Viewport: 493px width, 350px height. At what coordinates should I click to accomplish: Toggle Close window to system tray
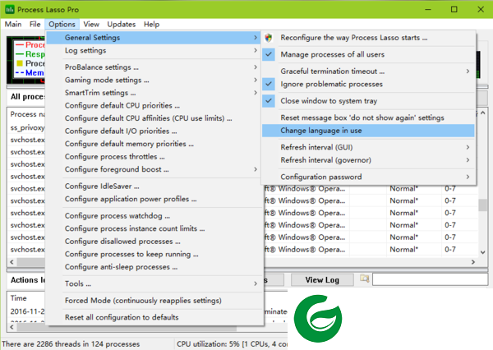368,101
